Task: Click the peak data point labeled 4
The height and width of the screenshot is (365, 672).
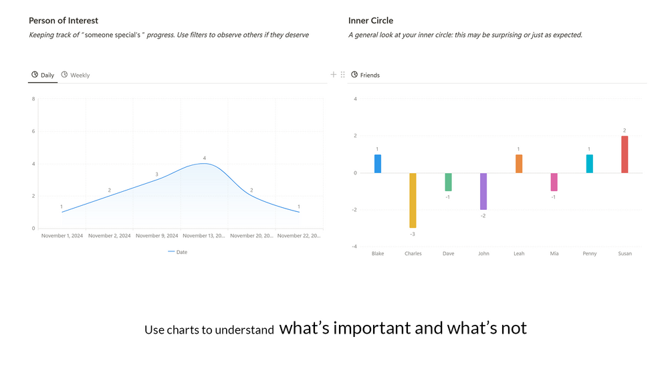Action: 205,164
